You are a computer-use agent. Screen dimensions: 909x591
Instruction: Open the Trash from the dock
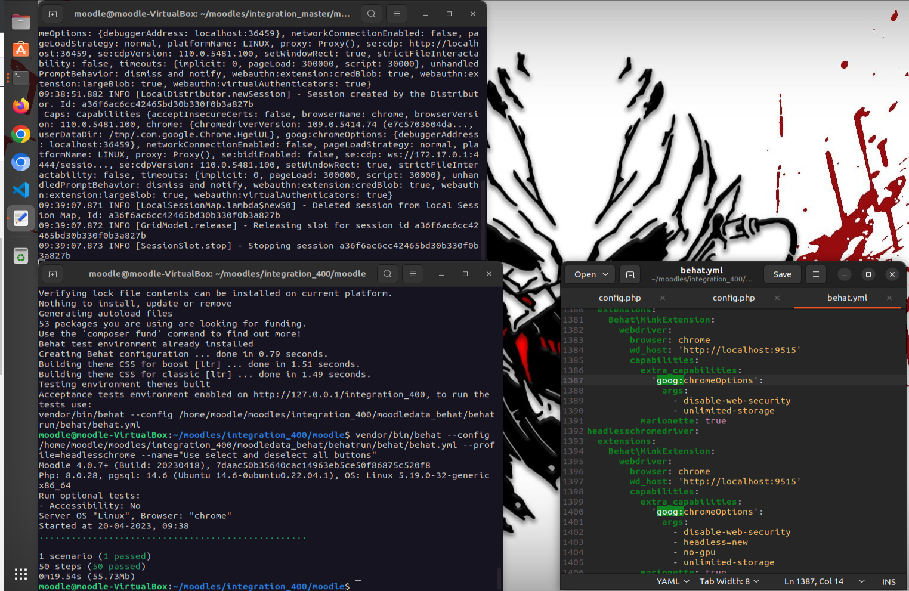click(x=21, y=256)
